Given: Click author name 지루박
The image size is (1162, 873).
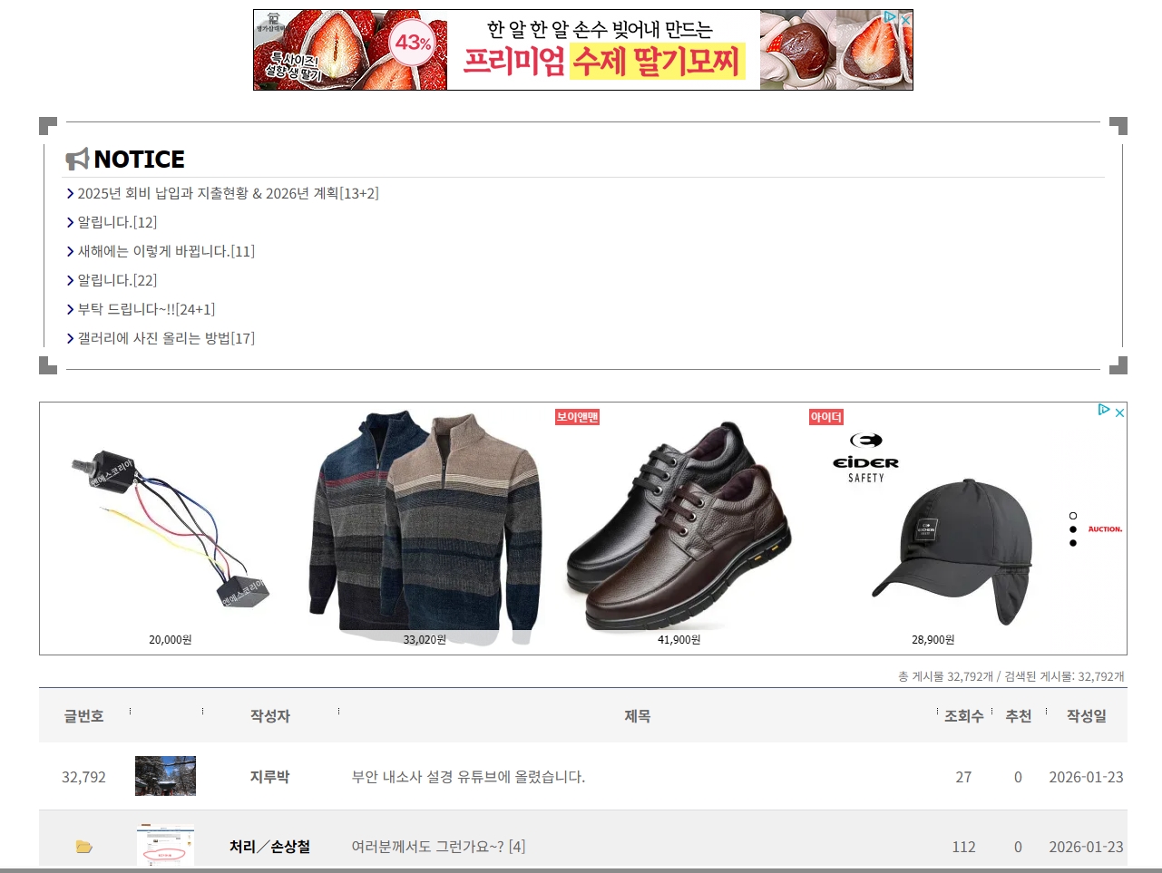Looking at the screenshot, I should (x=269, y=777).
